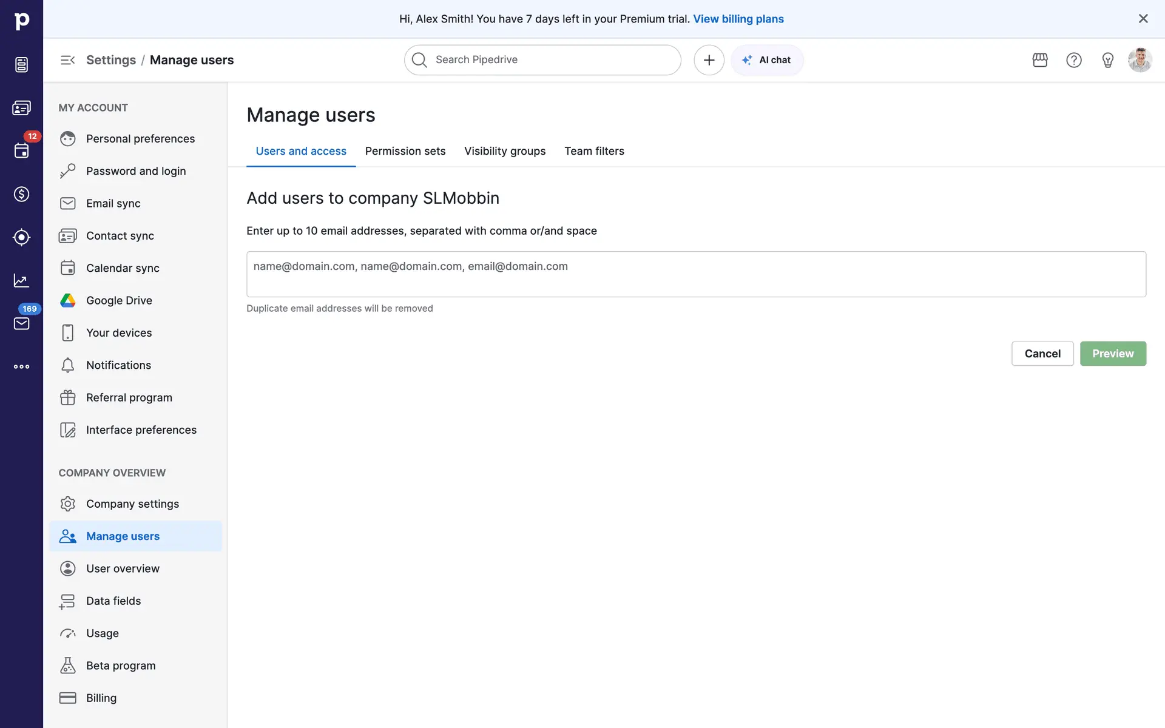
Task: Open the Team filters tab
Action: point(594,151)
